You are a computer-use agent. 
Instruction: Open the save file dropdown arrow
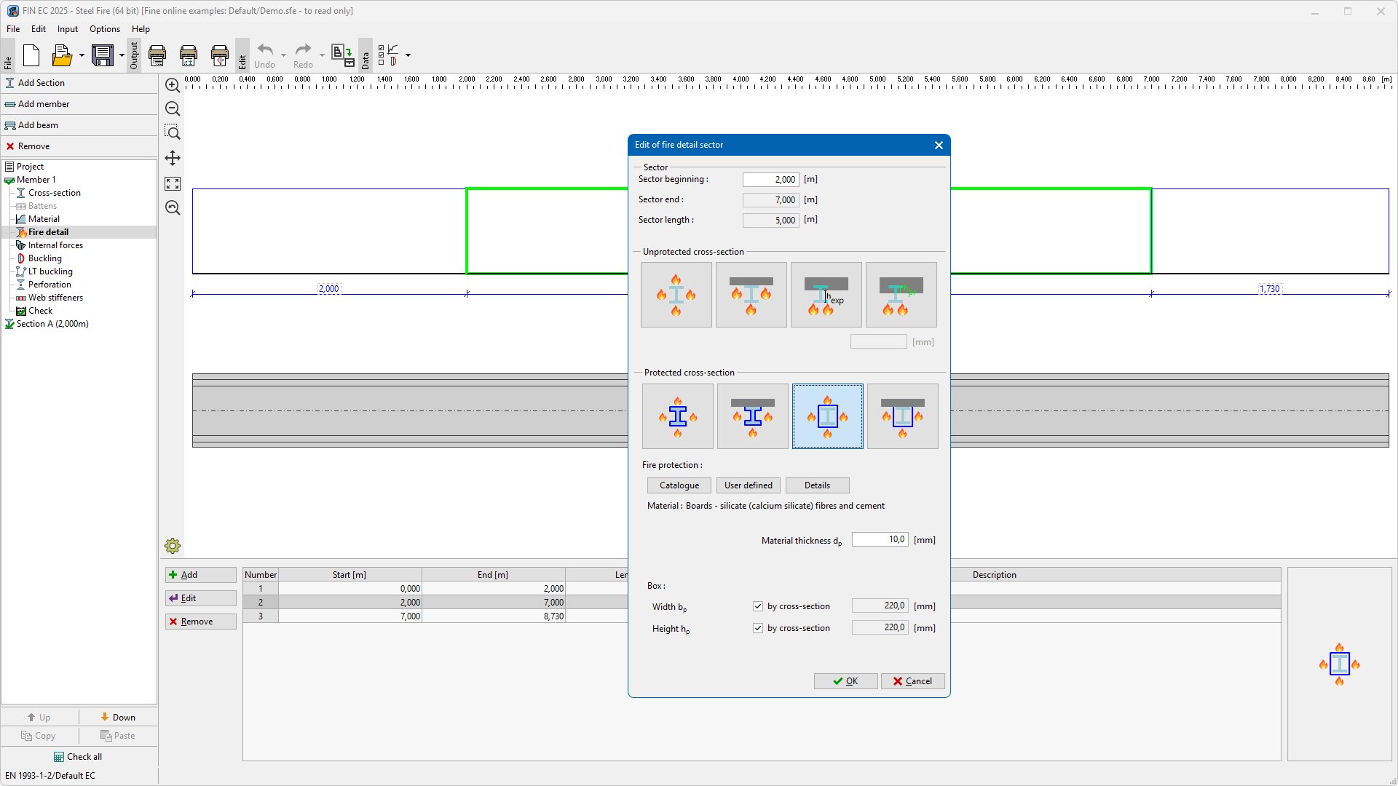(122, 55)
